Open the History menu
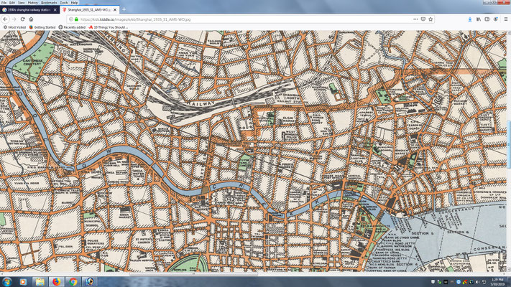 32,2
